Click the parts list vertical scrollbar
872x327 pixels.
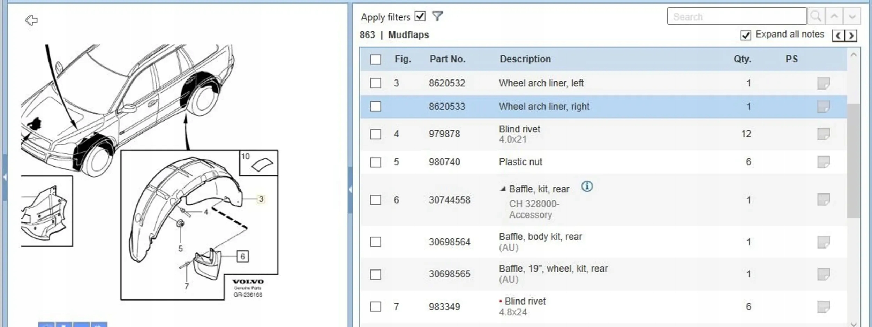[x=853, y=160]
